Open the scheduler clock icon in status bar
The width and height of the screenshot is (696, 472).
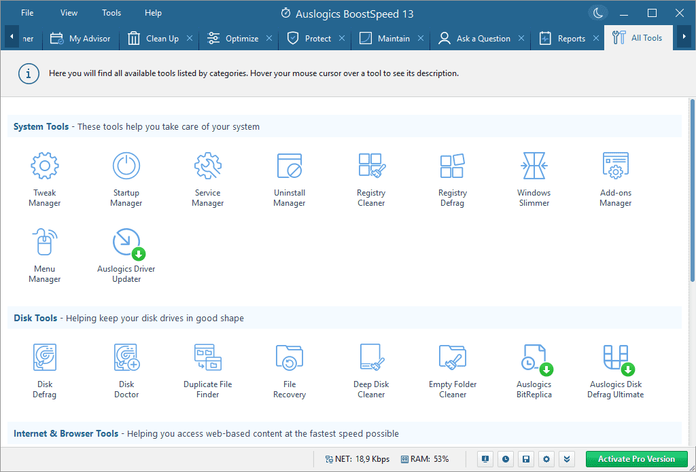tap(506, 458)
